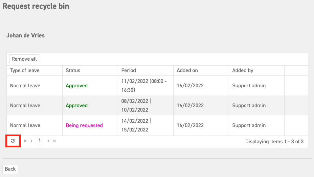Select page number 1 in pager
Viewport: 314px width, 177px height.
pos(40,141)
